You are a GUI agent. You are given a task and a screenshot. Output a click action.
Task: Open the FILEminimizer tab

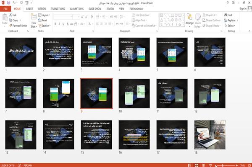136,9
